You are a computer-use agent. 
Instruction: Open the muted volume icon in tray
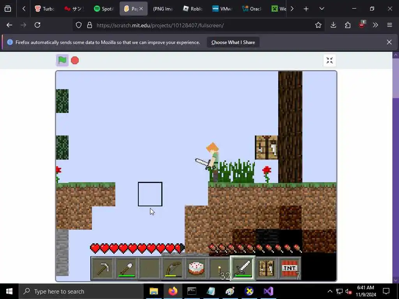click(348, 291)
